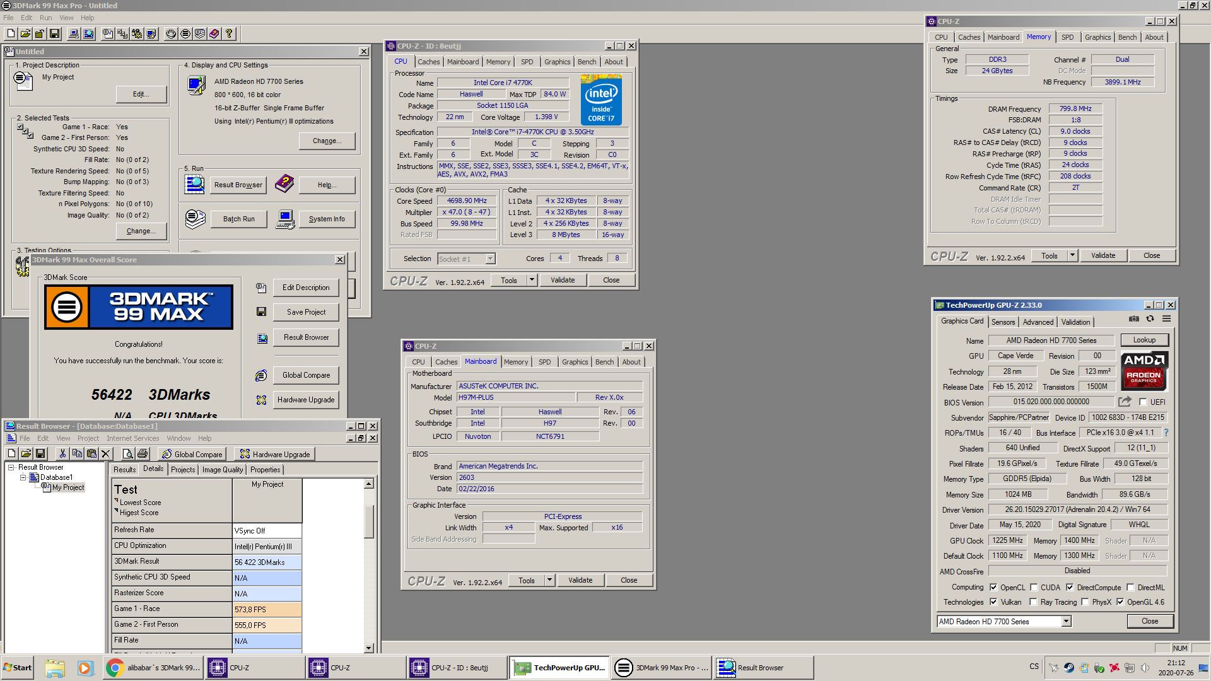The height and width of the screenshot is (681, 1211).
Task: Click Print Preview icon in Result Browser
Action: pyautogui.click(x=128, y=453)
